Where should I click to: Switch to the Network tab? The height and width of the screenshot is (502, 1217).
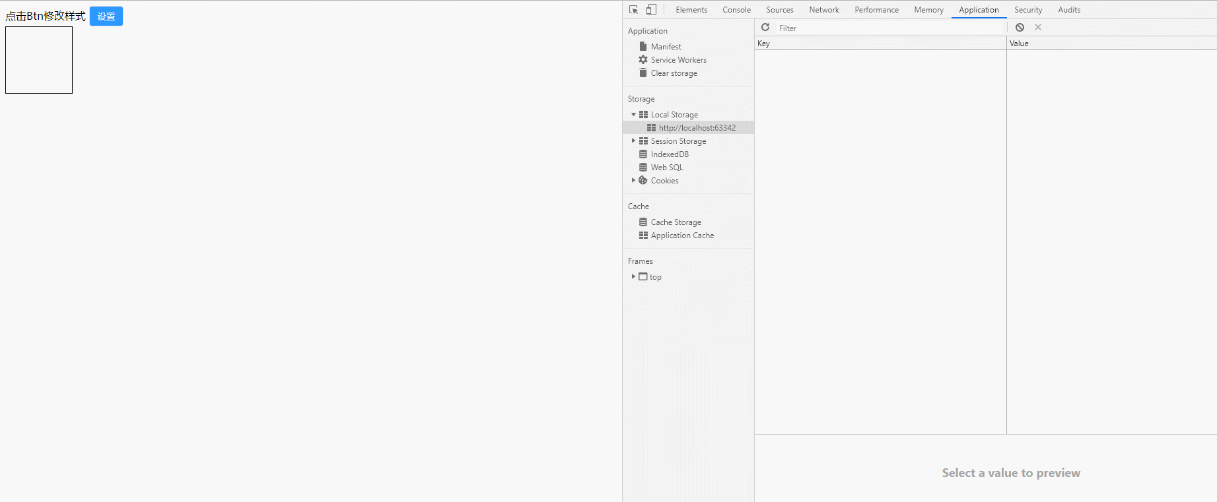pos(823,10)
